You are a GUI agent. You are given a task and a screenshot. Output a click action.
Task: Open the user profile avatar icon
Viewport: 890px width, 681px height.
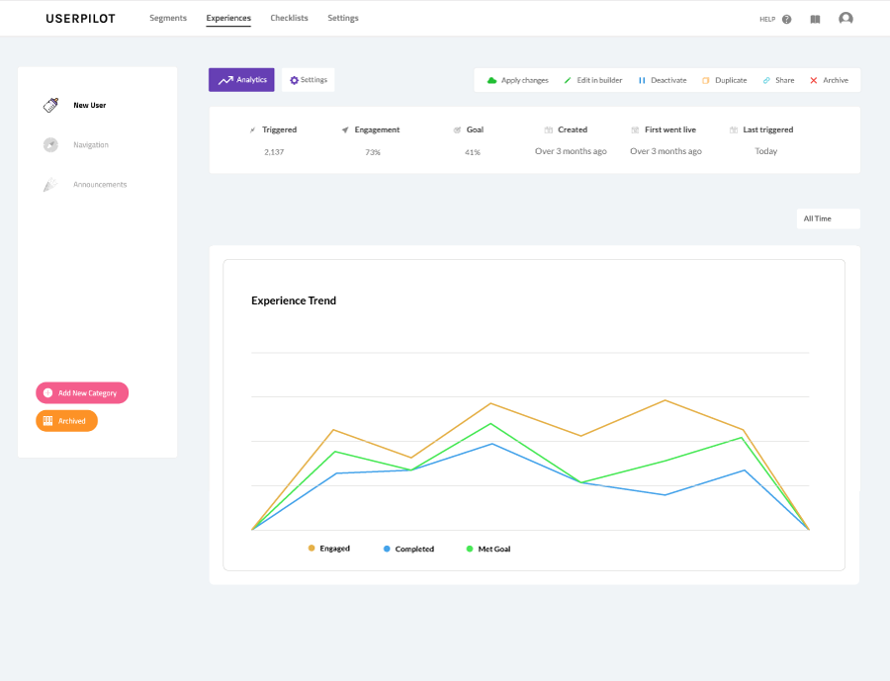(x=845, y=19)
